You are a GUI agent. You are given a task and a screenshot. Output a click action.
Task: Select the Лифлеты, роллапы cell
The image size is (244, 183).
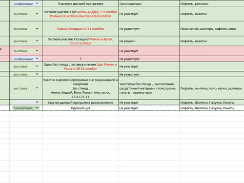click(212, 3)
